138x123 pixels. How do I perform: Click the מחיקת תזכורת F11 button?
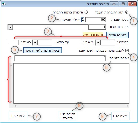(68, 116)
